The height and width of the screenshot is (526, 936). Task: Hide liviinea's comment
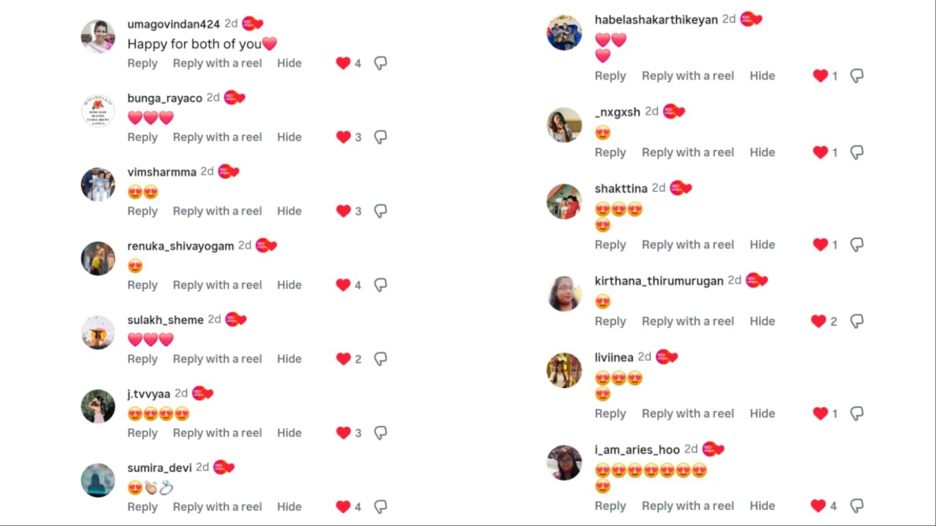point(762,414)
